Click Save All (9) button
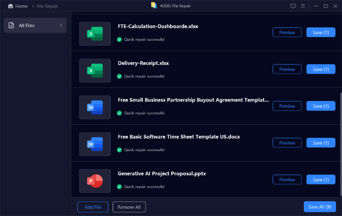This screenshot has height=216, width=342. 319,207
